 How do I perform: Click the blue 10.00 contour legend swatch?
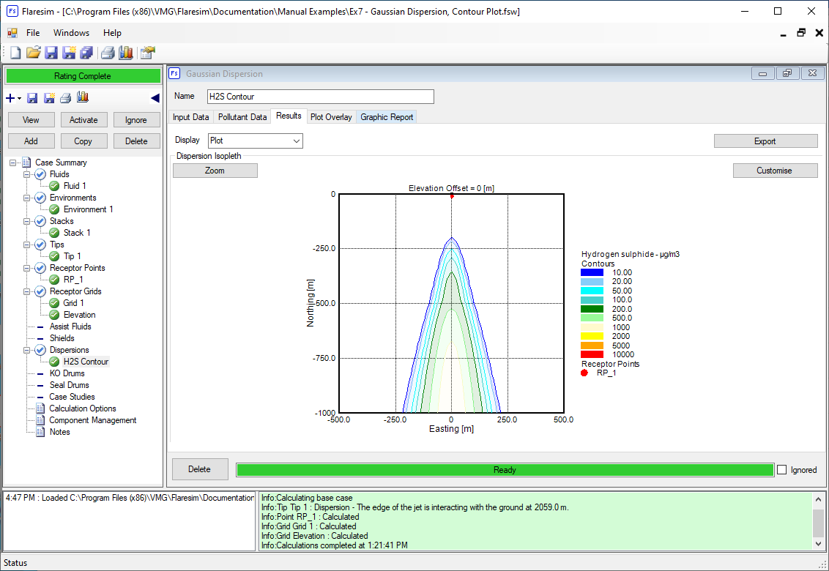coord(592,273)
